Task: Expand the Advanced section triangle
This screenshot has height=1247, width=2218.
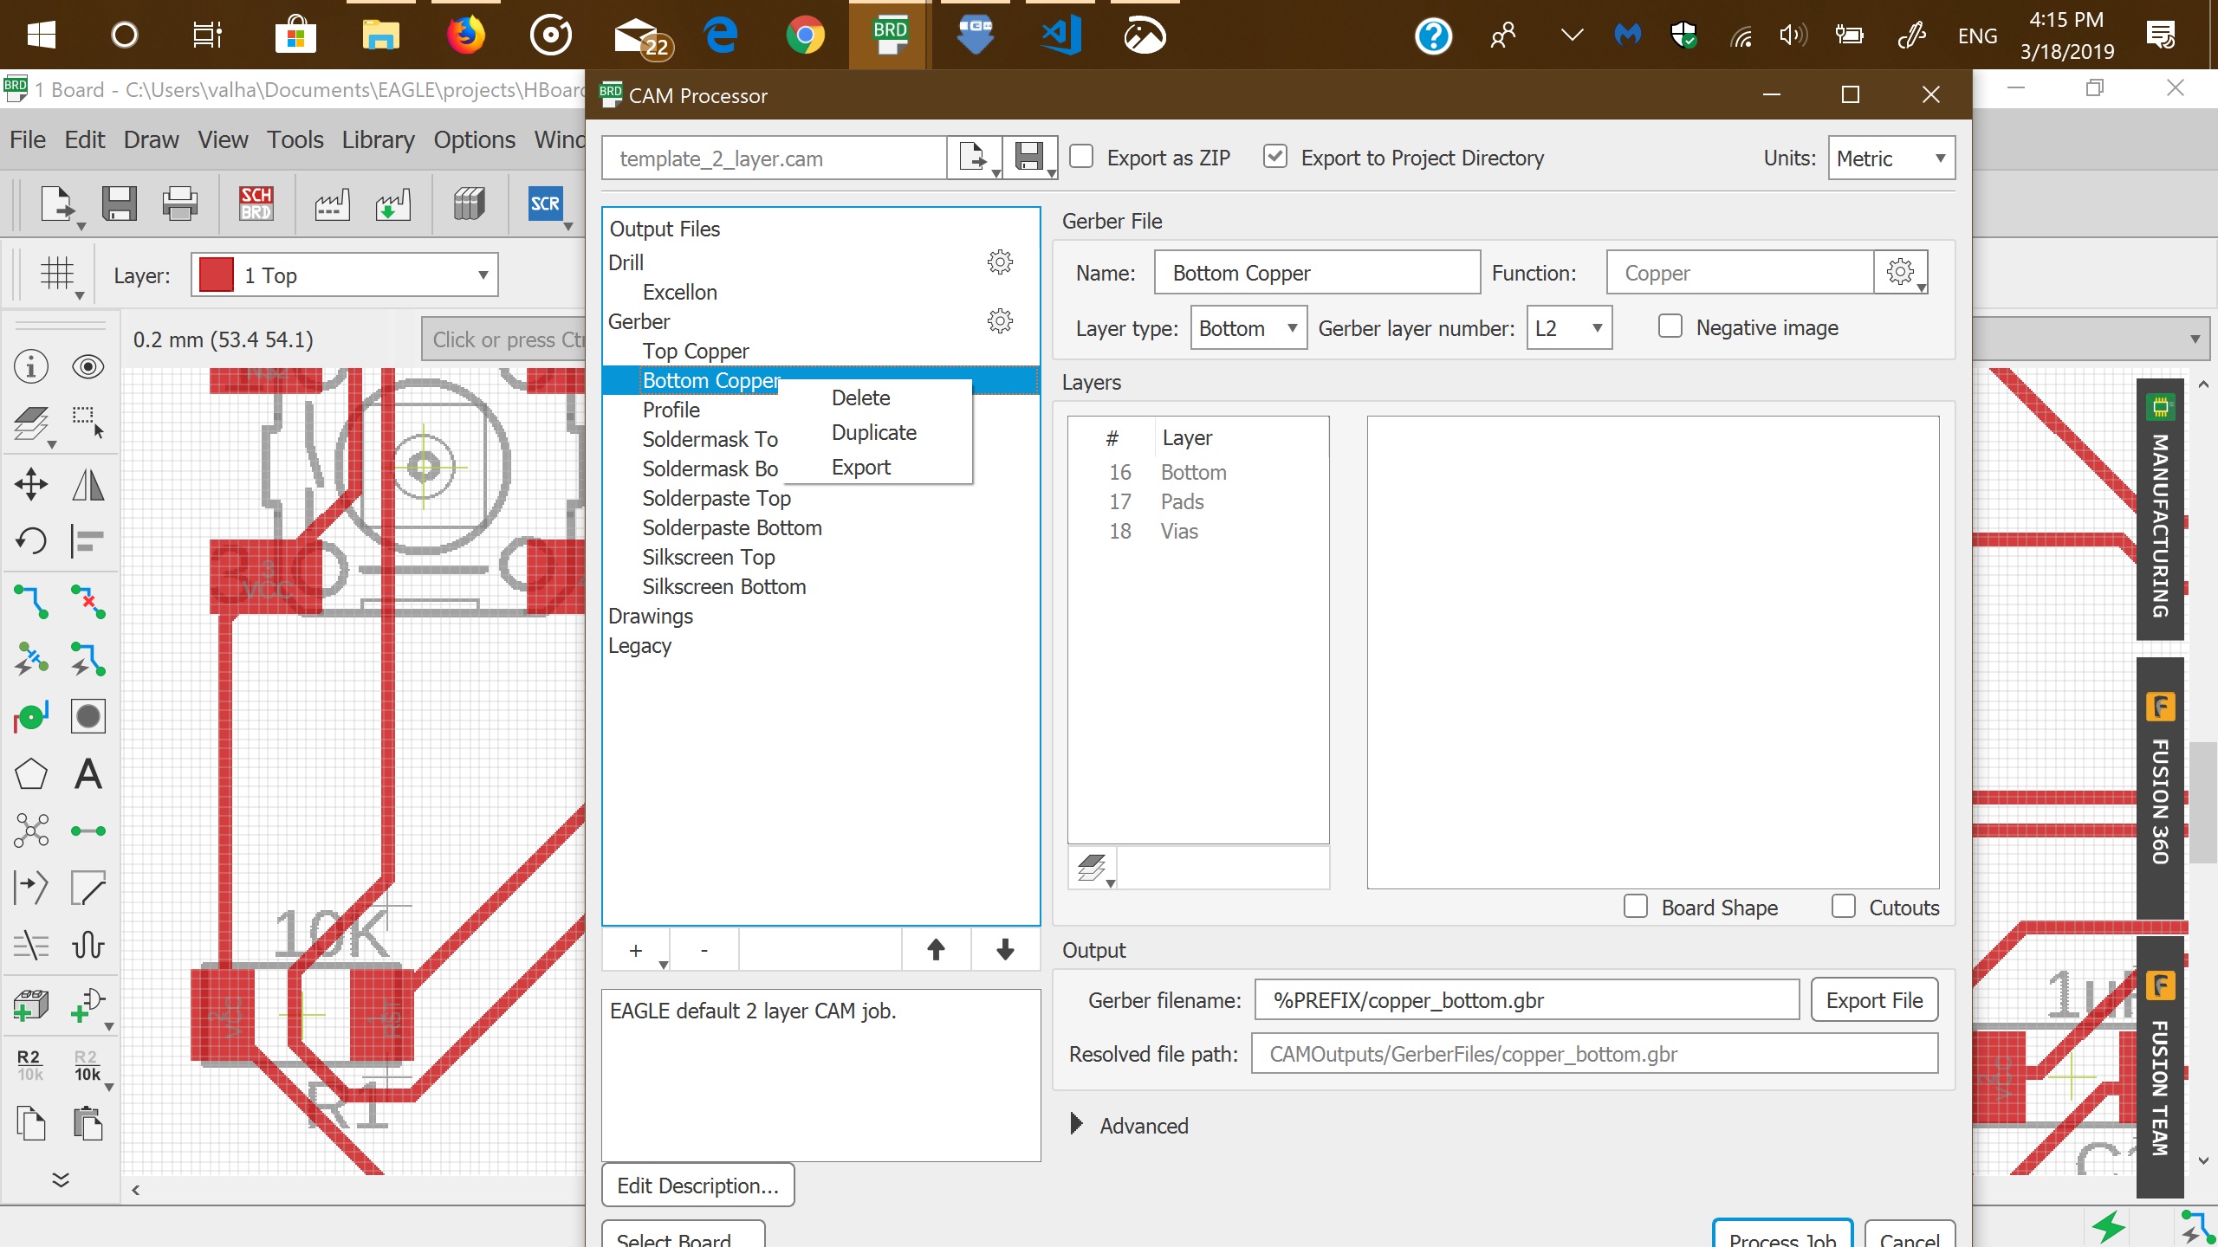Action: (1076, 1124)
